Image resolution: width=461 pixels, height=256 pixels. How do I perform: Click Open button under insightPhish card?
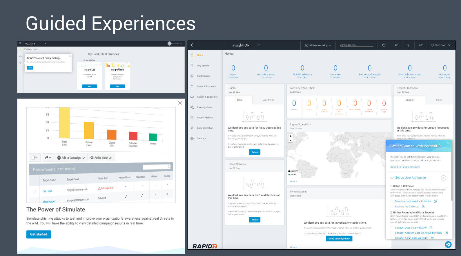[x=117, y=86]
